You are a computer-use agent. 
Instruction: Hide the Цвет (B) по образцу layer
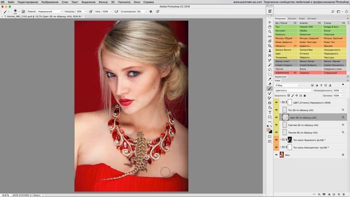tap(276, 118)
